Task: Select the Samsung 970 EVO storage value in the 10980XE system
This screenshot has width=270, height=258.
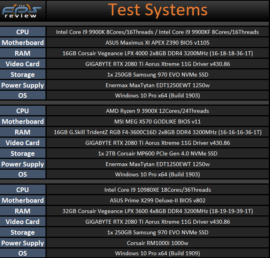Action: pyautogui.click(x=158, y=232)
